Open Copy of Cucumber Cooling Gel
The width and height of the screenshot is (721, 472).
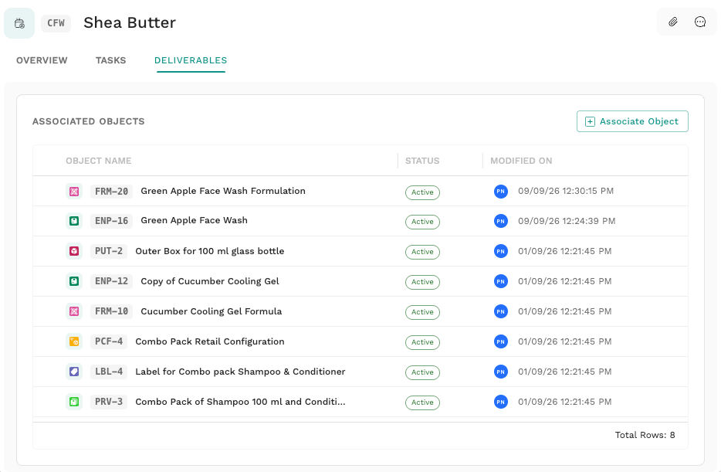coord(210,281)
